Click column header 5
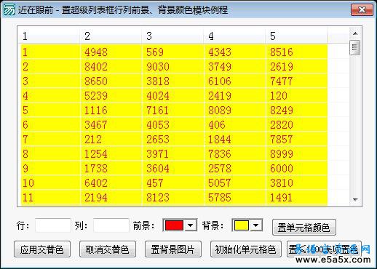The height and width of the screenshot is (269, 377). pos(296,36)
